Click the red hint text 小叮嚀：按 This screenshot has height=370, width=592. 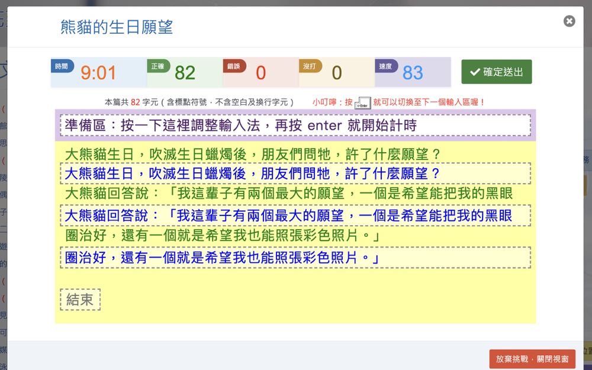(x=332, y=102)
